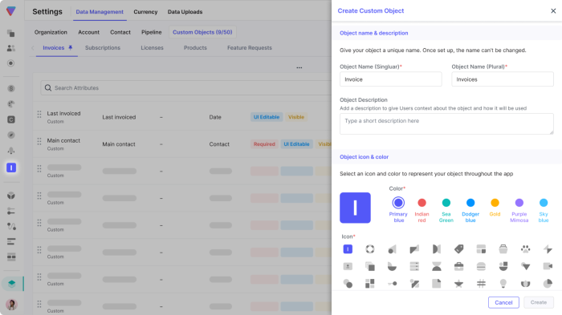562x315 pixels.
Task: Click the app logo in sidebar
Action: (x=11, y=11)
